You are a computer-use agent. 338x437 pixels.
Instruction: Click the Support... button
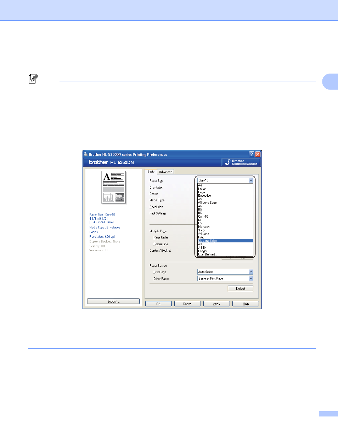(113, 301)
